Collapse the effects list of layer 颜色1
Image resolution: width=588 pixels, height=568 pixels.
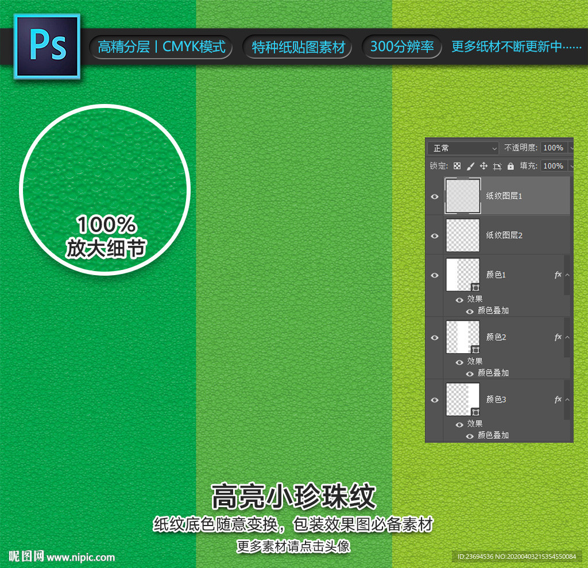(567, 275)
